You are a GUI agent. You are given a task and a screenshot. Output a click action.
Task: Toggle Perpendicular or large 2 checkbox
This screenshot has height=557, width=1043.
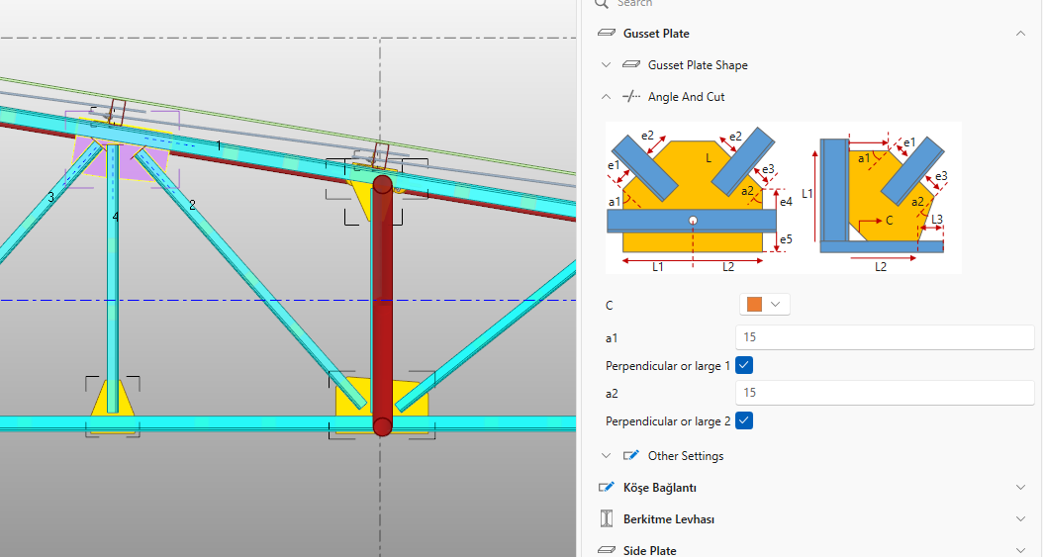pyautogui.click(x=746, y=421)
